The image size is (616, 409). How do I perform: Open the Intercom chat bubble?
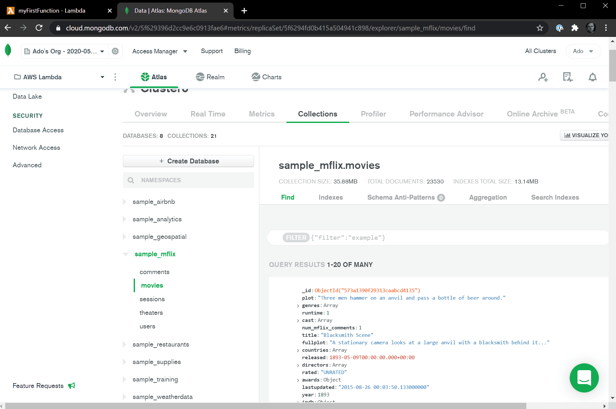pyautogui.click(x=584, y=378)
